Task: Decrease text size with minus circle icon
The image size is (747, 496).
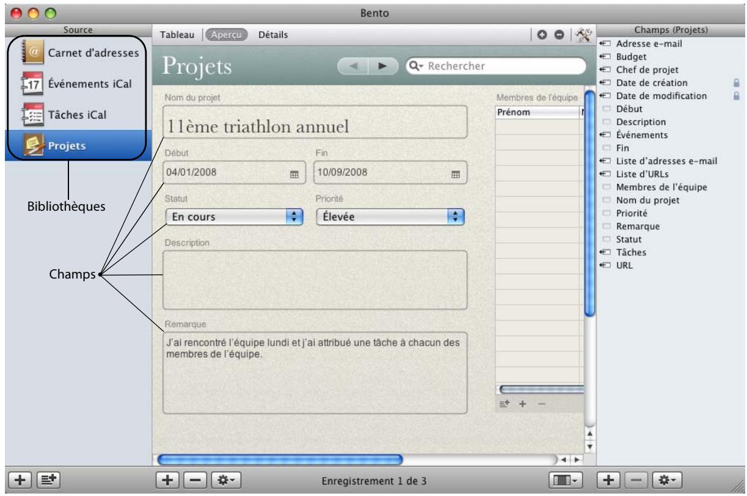Action: tap(558, 36)
